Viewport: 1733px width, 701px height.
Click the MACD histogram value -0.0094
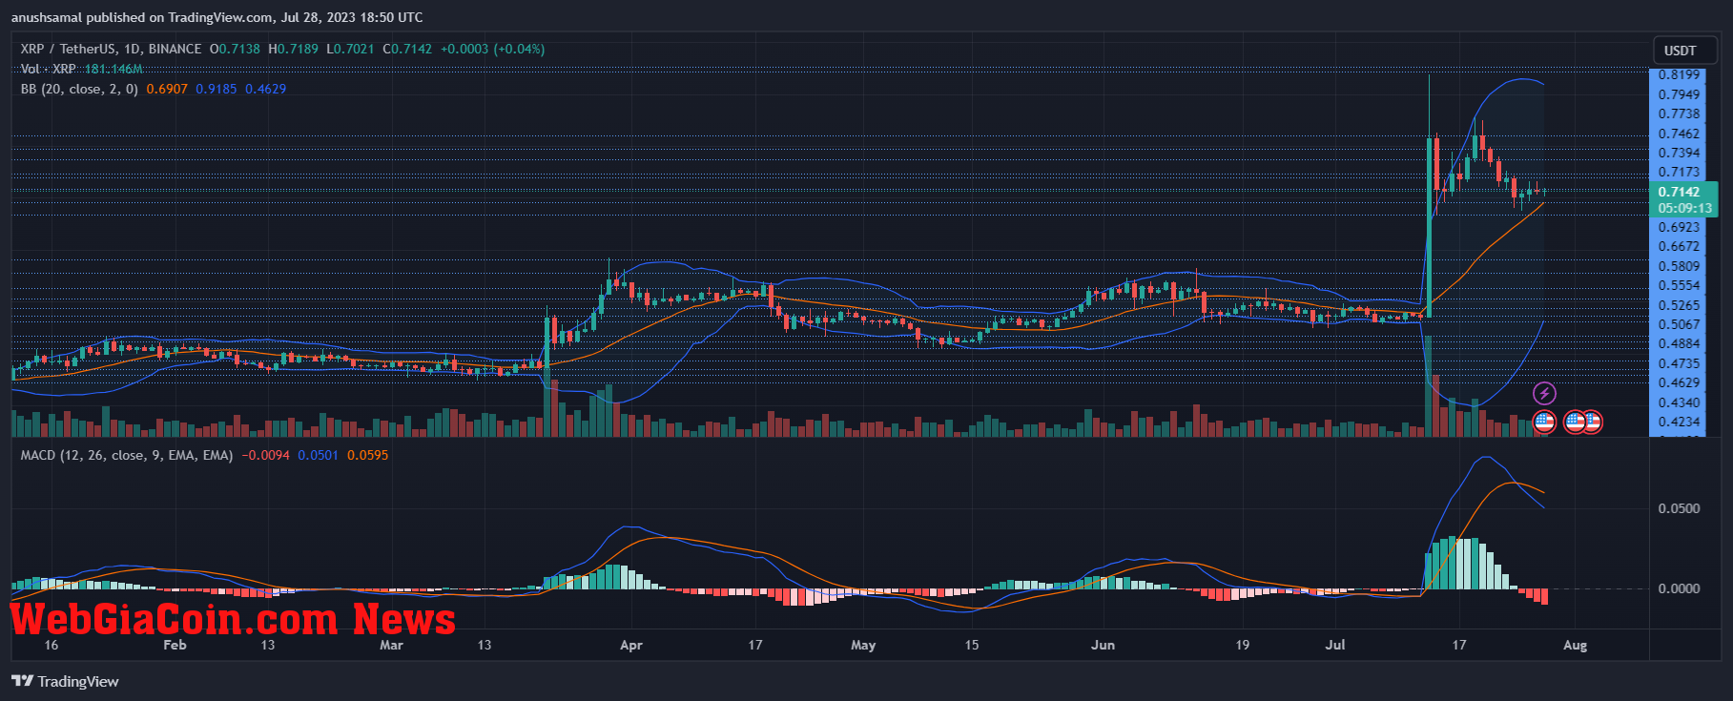tap(265, 455)
